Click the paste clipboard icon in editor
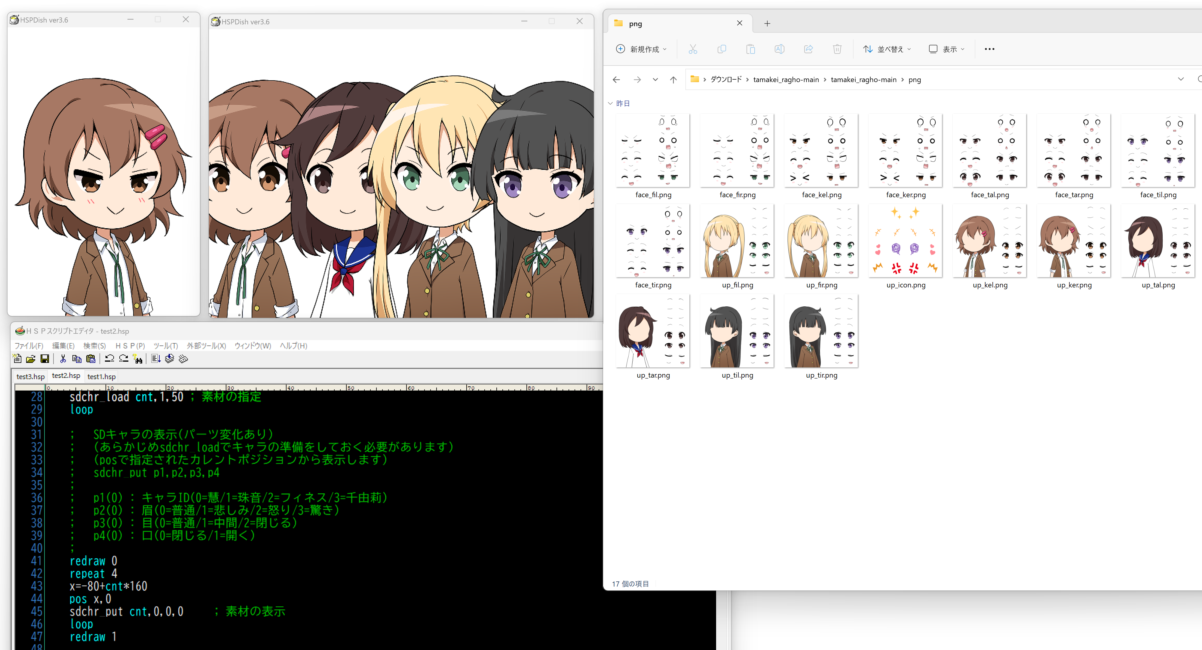The image size is (1202, 650). (x=91, y=359)
